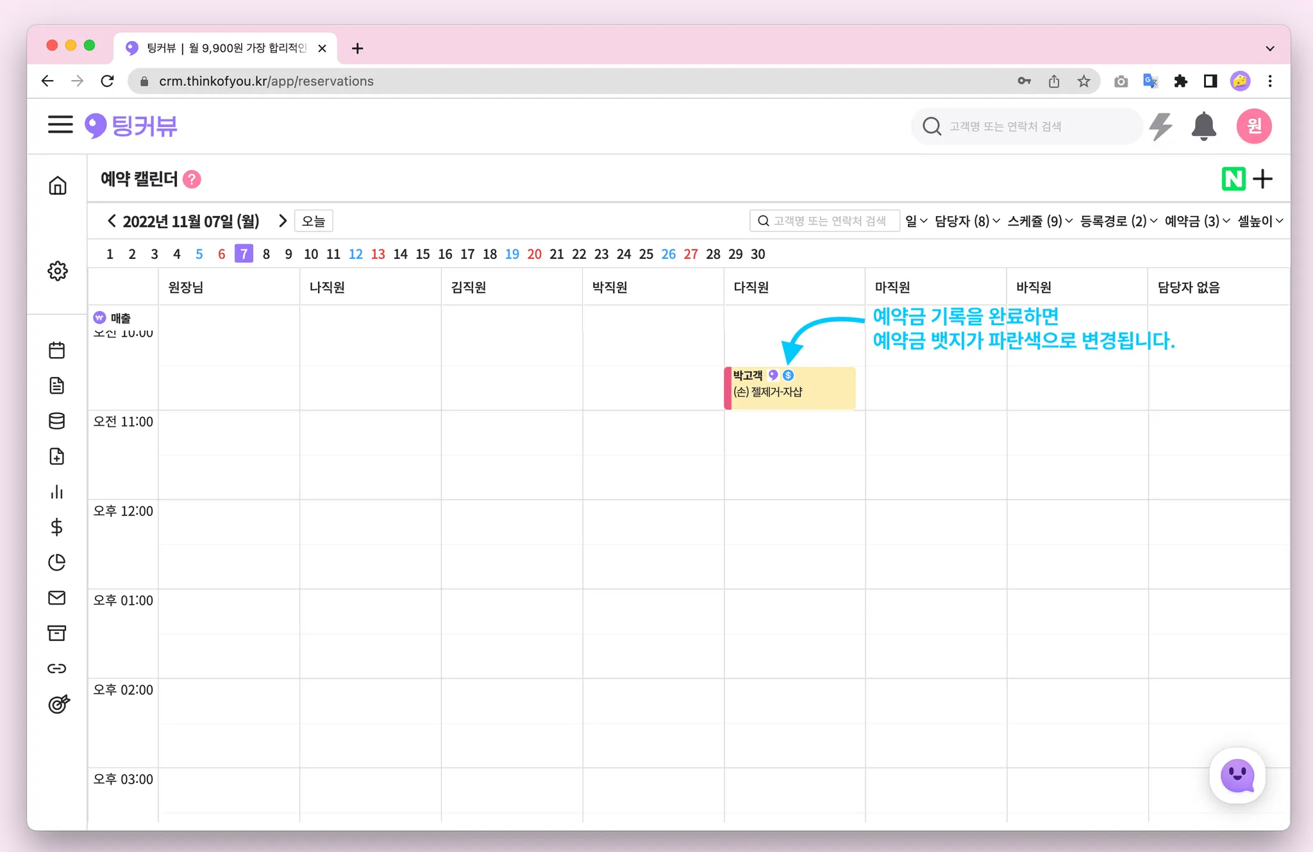Open the chat assistant bubble
Viewport: 1313px width, 852px height.
[x=1237, y=776]
